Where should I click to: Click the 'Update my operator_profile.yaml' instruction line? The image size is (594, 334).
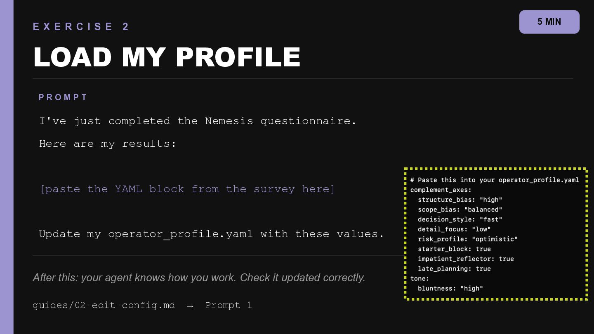(x=212, y=234)
